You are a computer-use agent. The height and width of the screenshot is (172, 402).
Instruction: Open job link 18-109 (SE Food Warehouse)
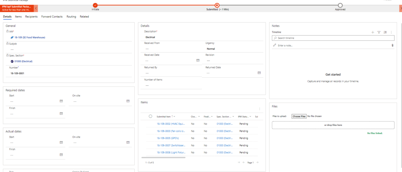tap(30, 37)
